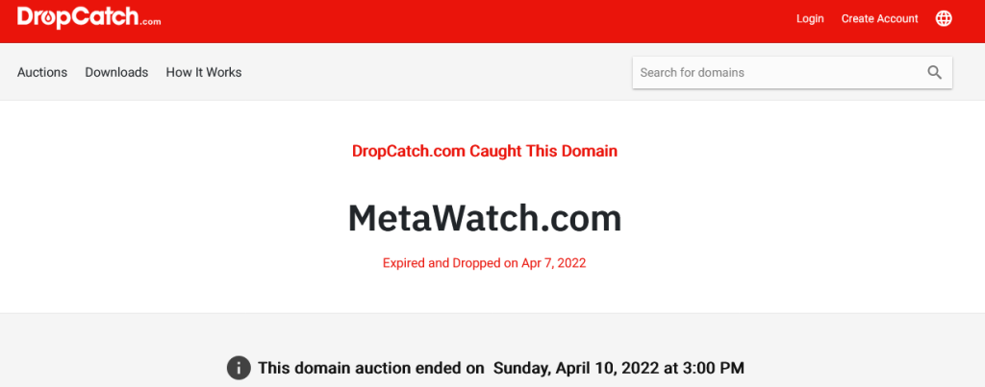Screen dimensions: 985x387
Task: Open the How It Works page
Action: [204, 72]
